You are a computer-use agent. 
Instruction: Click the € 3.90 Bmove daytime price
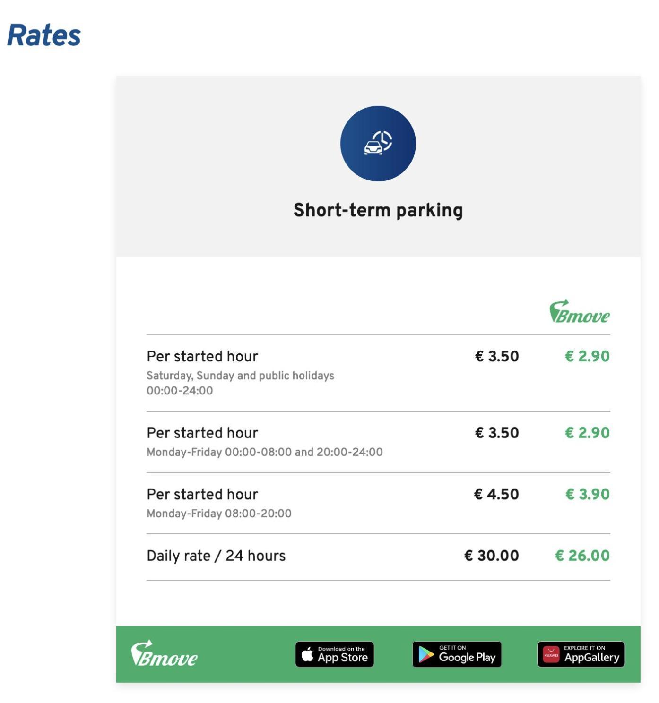point(588,494)
